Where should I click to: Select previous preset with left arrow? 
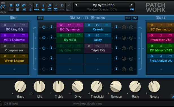[76, 5]
